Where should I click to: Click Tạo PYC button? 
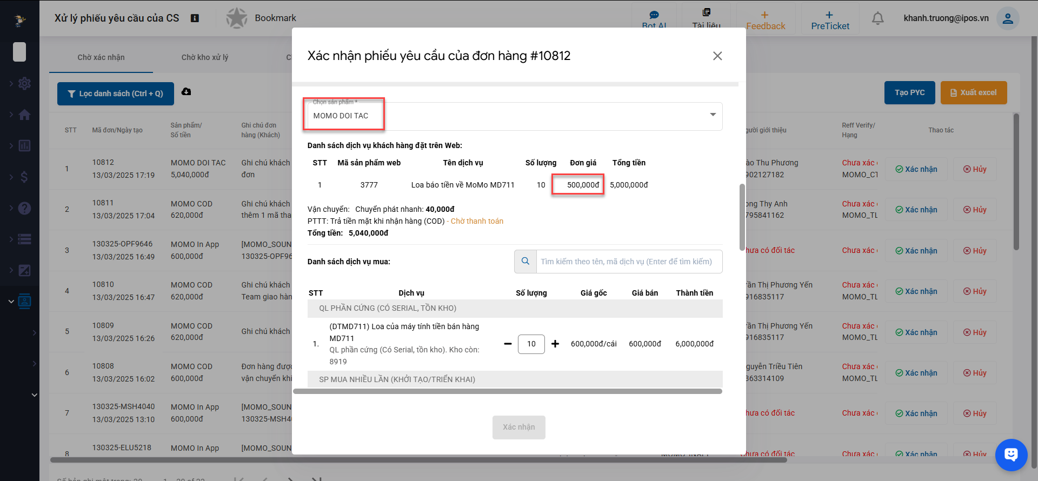point(910,92)
